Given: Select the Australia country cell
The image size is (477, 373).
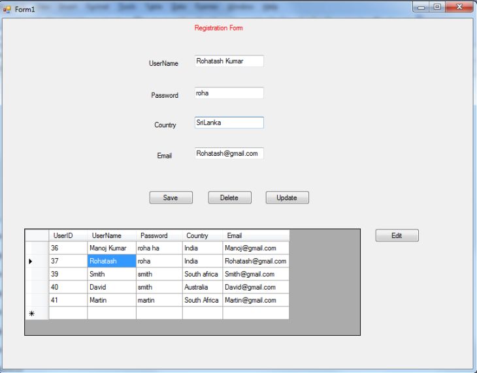Looking at the screenshot, I should [203, 287].
